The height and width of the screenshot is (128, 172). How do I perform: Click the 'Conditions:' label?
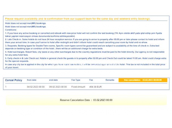(x=11, y=30)
